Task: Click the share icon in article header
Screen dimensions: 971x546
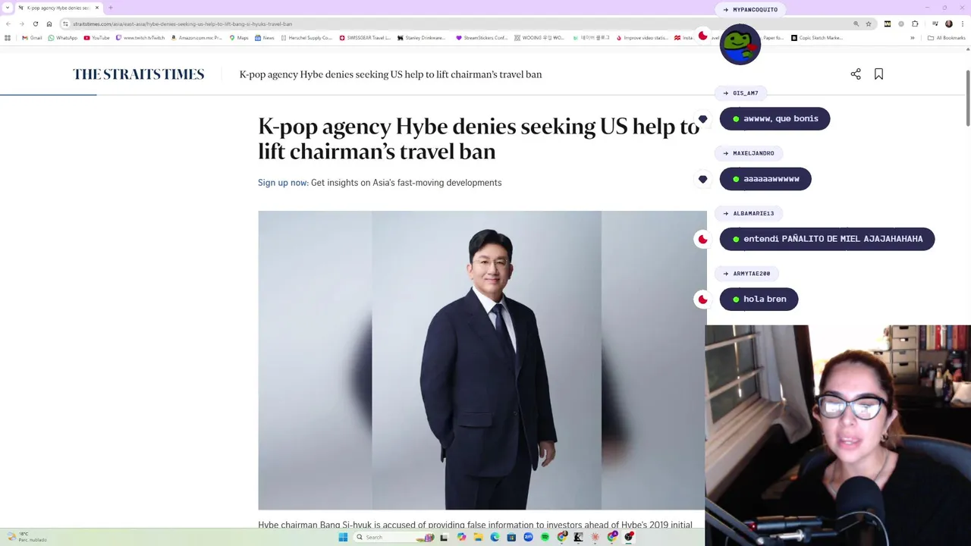Action: 856,74
